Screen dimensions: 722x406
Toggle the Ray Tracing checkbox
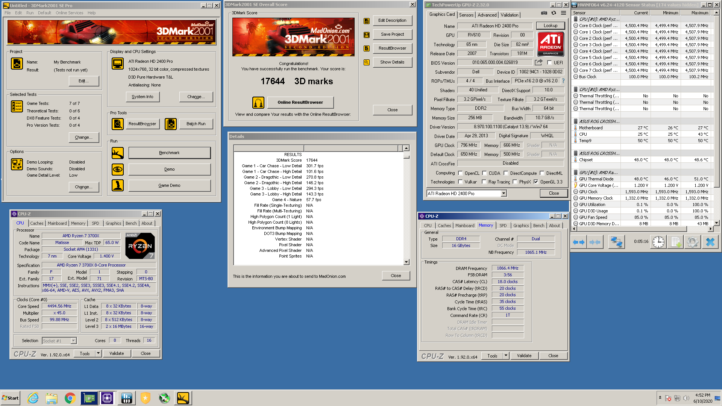[484, 182]
